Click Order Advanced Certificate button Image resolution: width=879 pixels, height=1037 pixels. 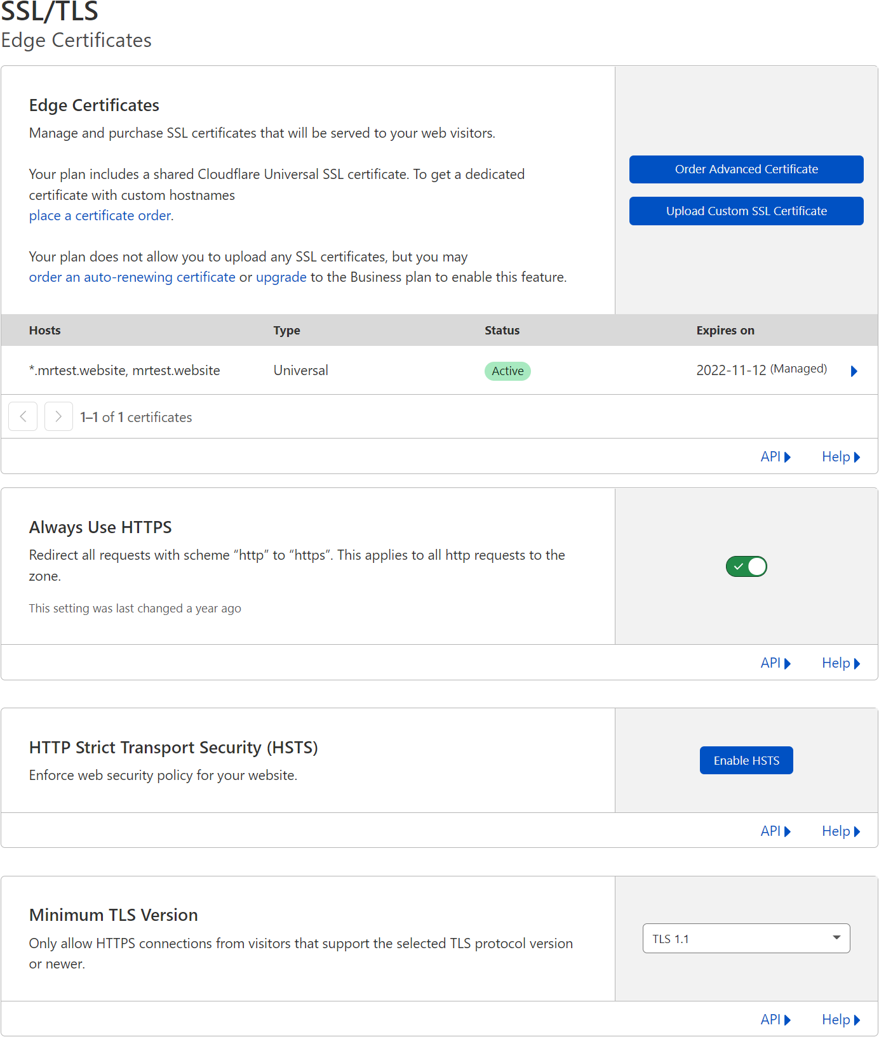(x=746, y=169)
